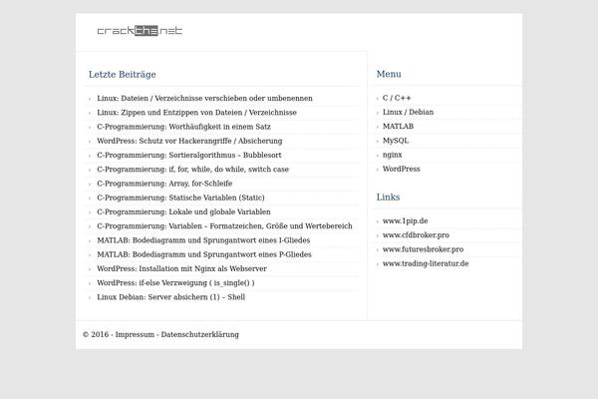
Task: Open the Impressum page
Action: tap(135, 334)
